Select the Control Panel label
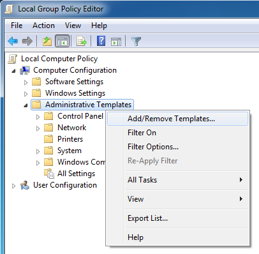 coord(80,116)
